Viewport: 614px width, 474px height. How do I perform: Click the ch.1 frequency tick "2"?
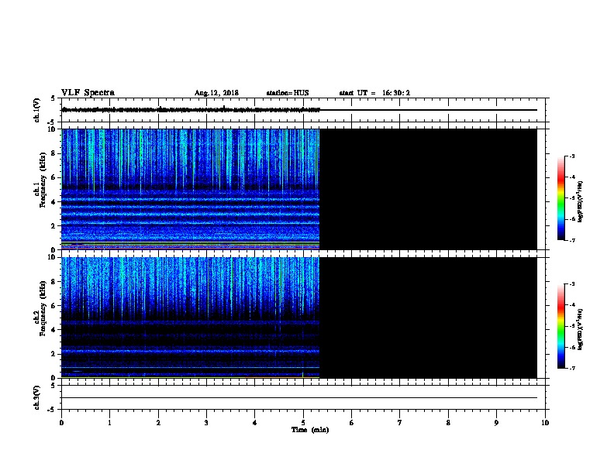(53, 226)
